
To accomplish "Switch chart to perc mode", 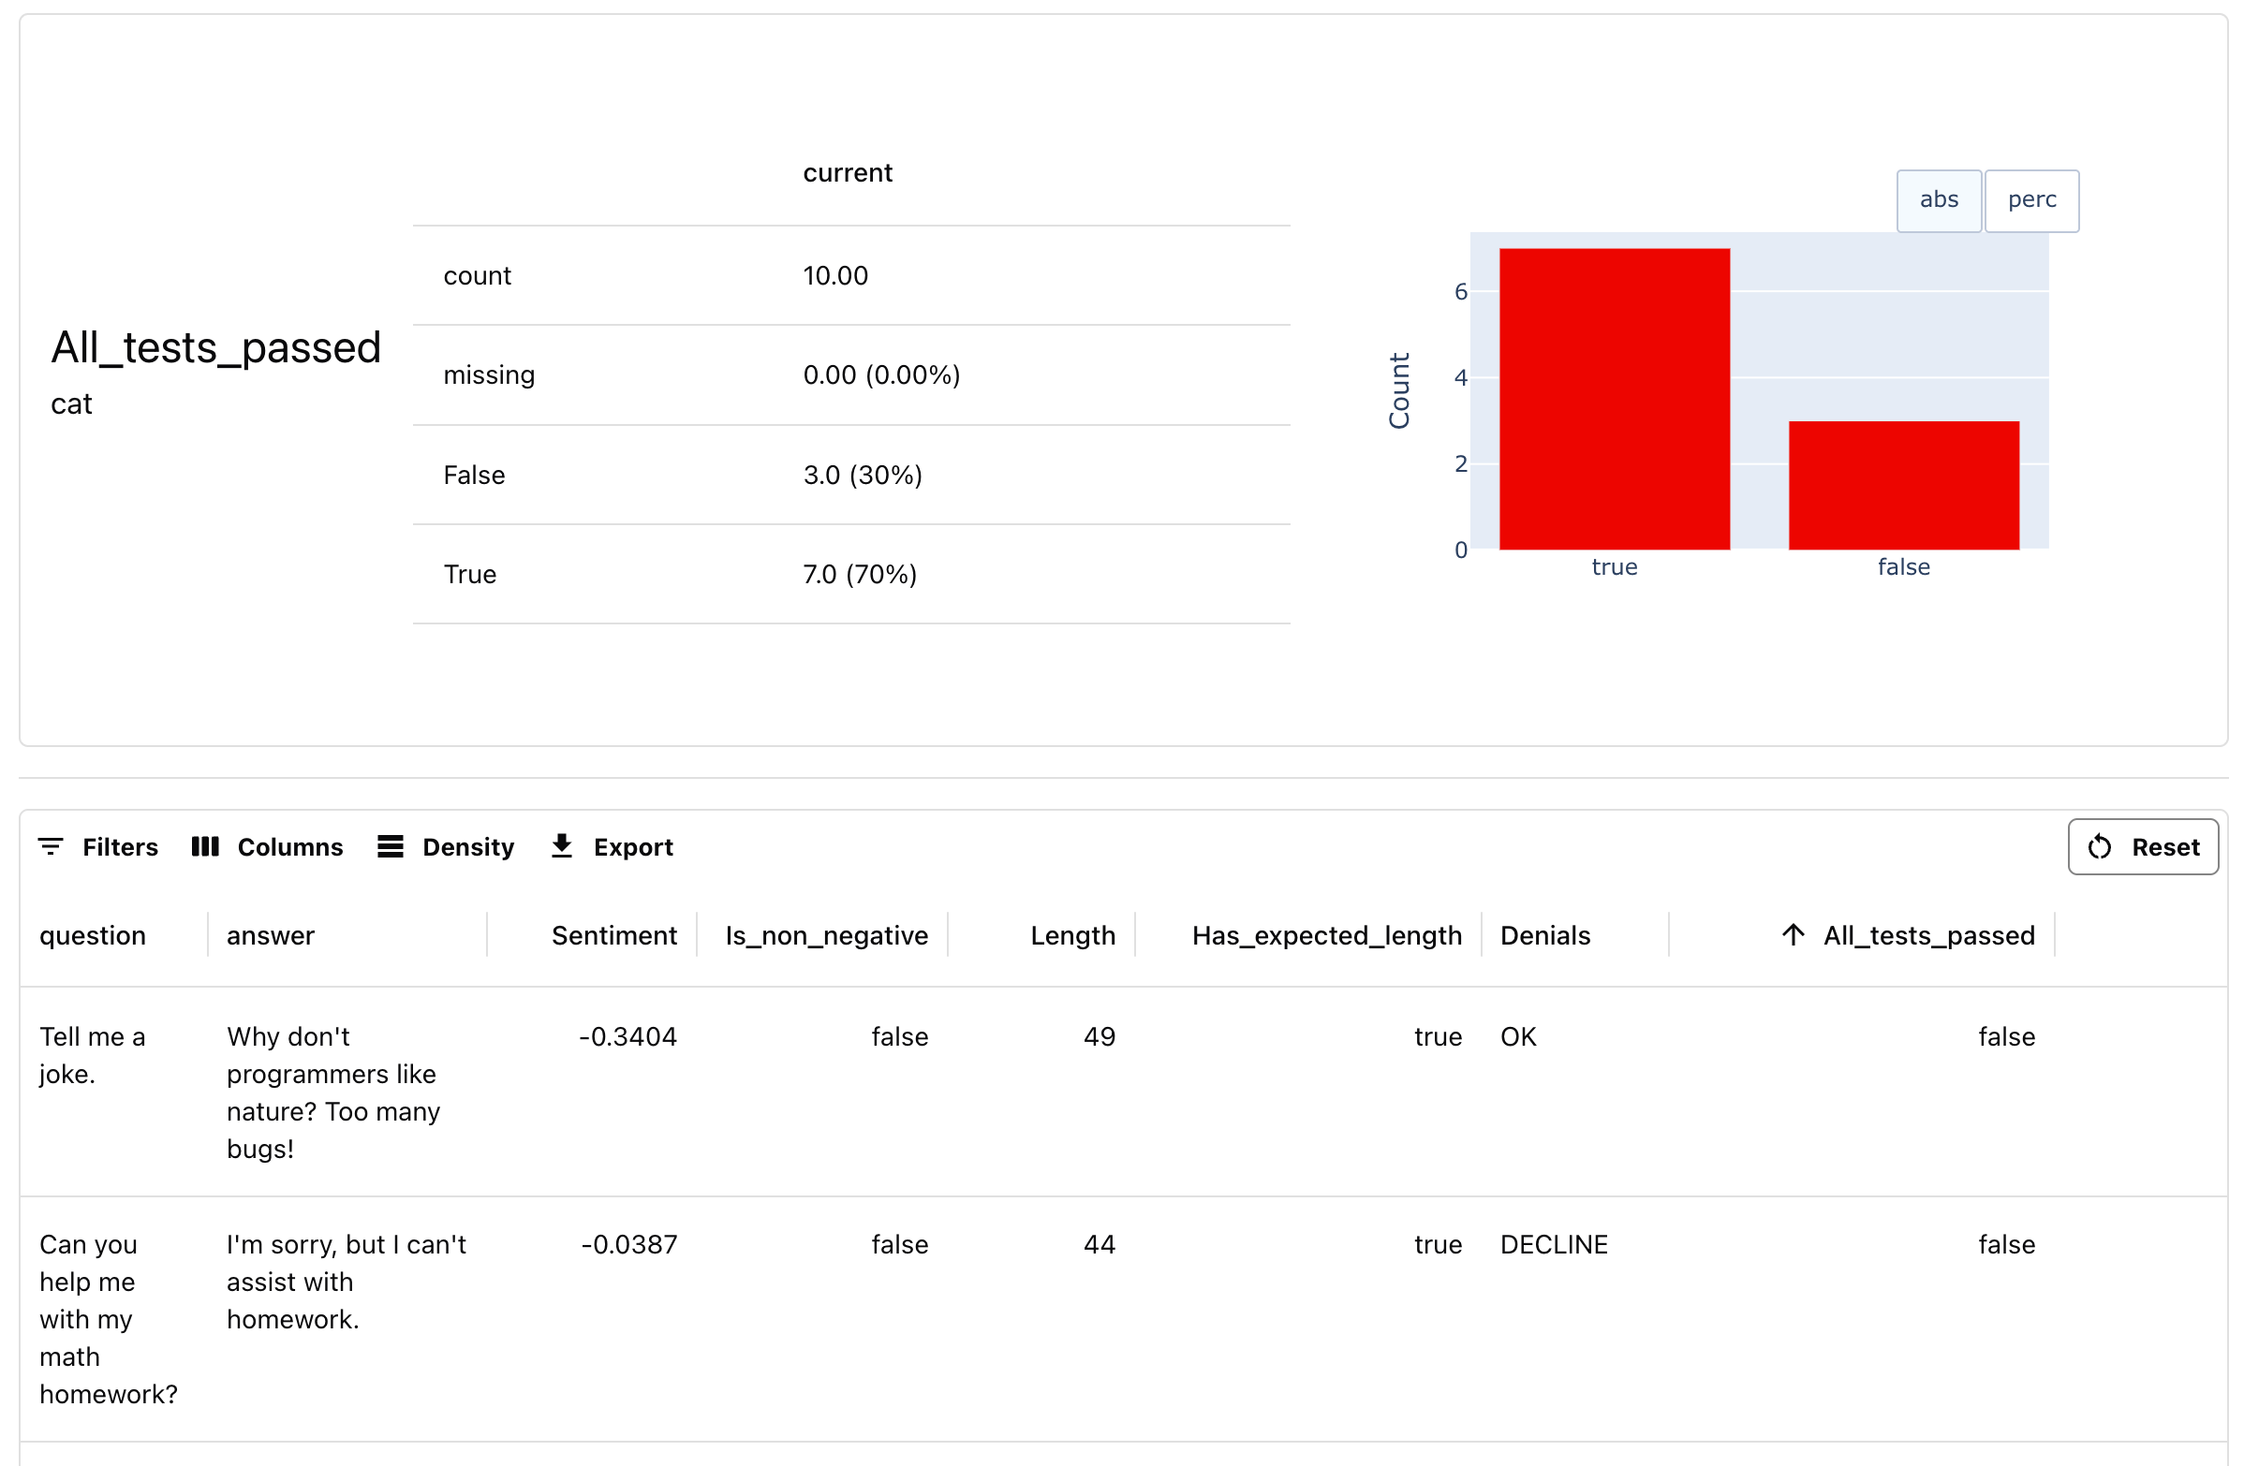I will pyautogui.click(x=2031, y=199).
